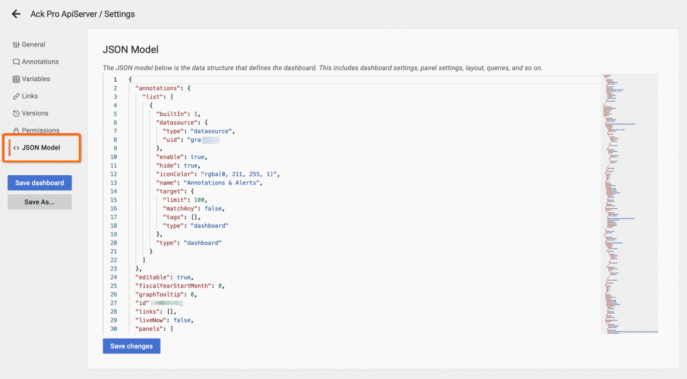Click the Permissions padlock icon
The width and height of the screenshot is (687, 379).
tap(16, 130)
